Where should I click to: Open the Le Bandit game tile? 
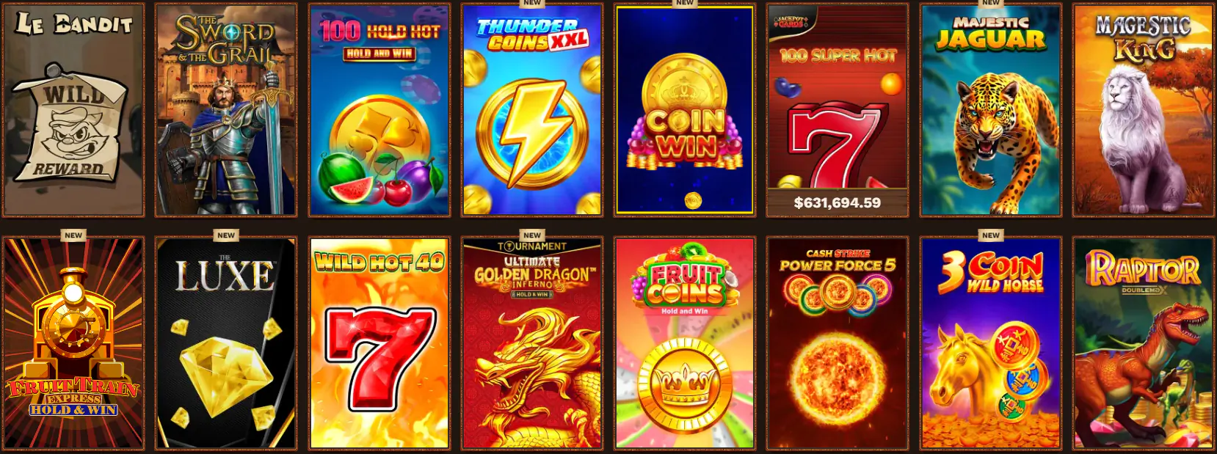73,110
